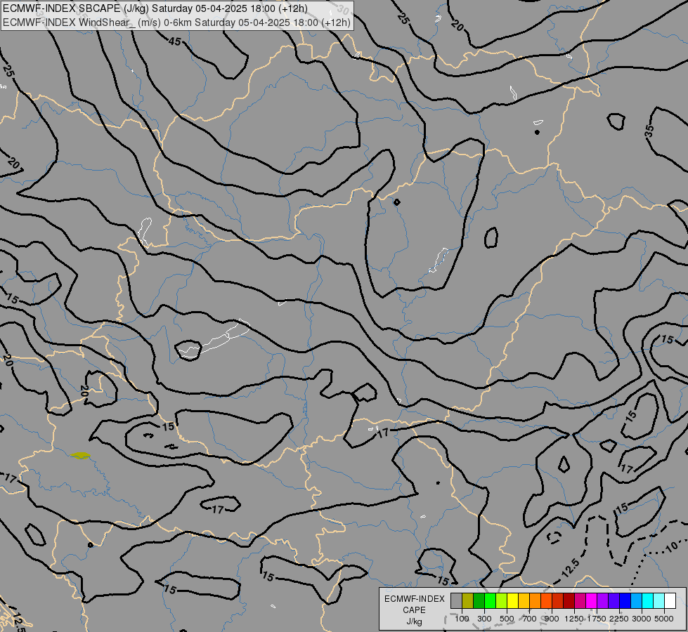Click the ECMWF-INDEX label inside the legend
688x632 pixels.
(x=415, y=599)
